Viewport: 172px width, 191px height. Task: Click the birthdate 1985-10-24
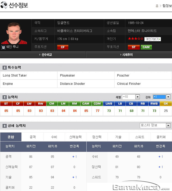[136, 23]
